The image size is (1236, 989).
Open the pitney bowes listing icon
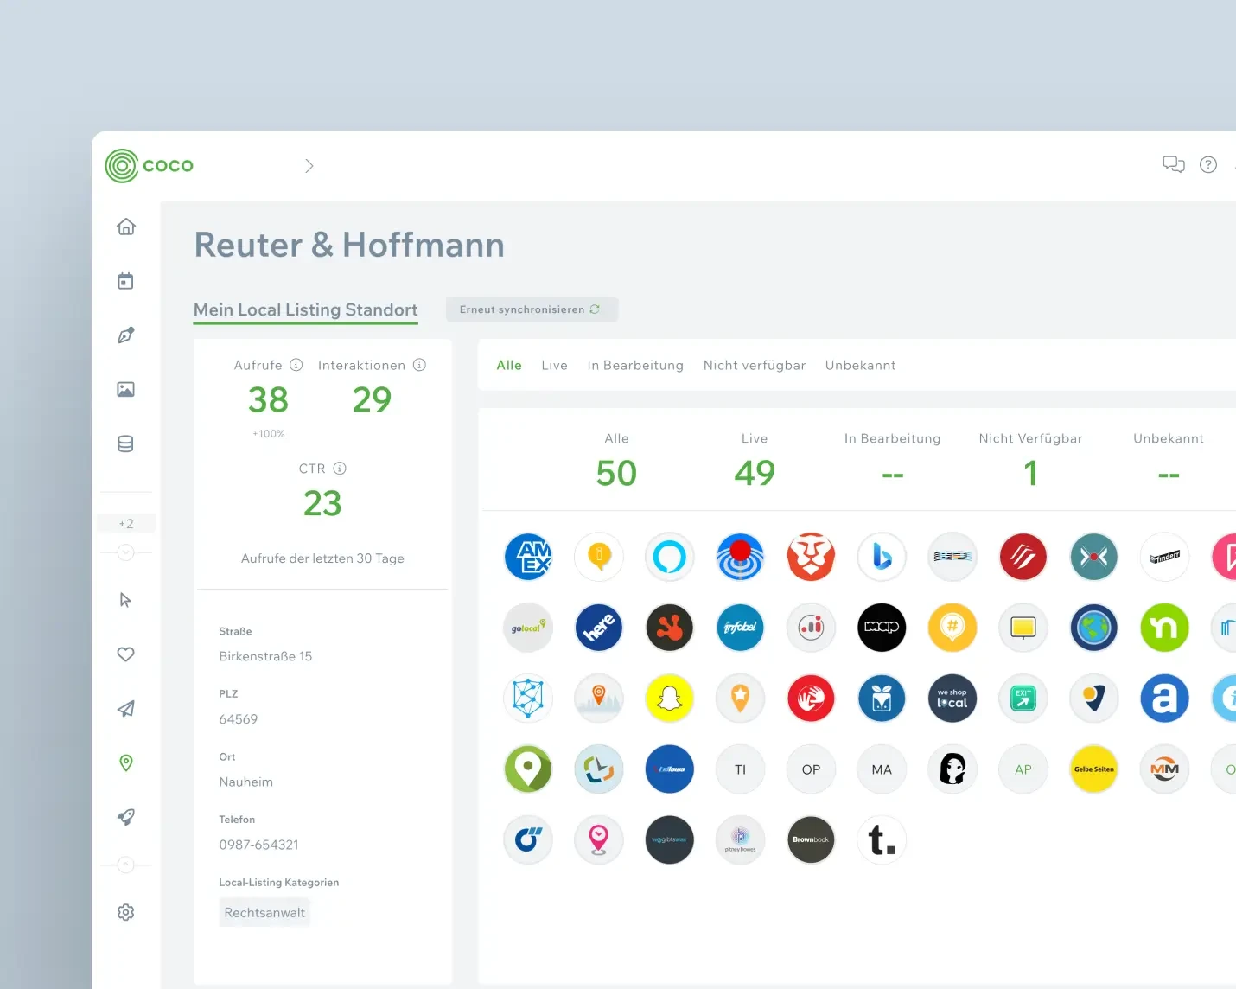coord(741,839)
